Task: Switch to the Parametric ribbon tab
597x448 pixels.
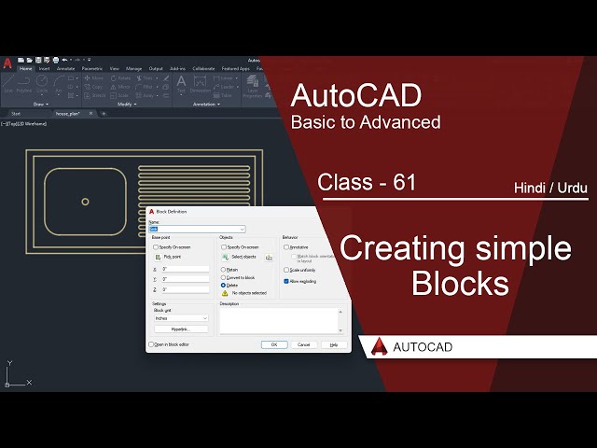Action: pyautogui.click(x=92, y=69)
